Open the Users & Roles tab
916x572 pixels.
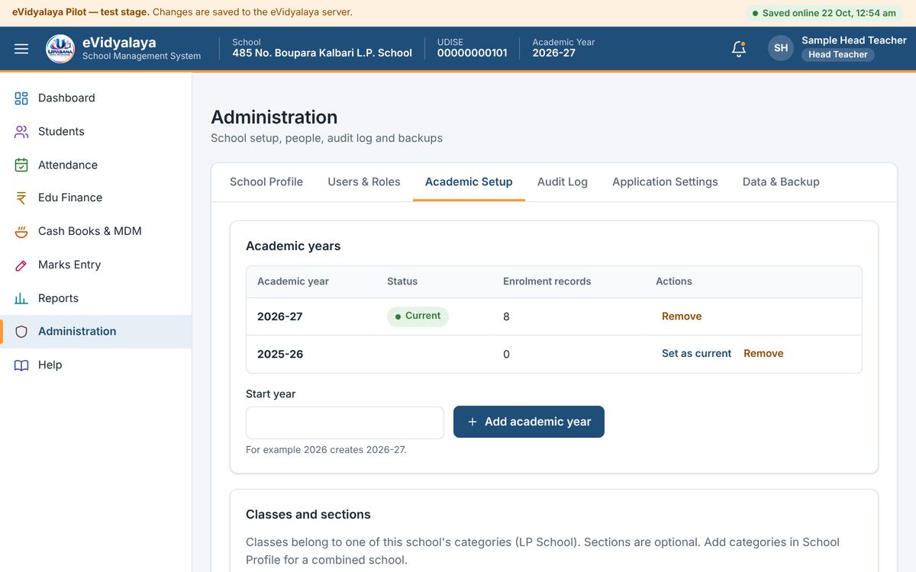pyautogui.click(x=364, y=182)
